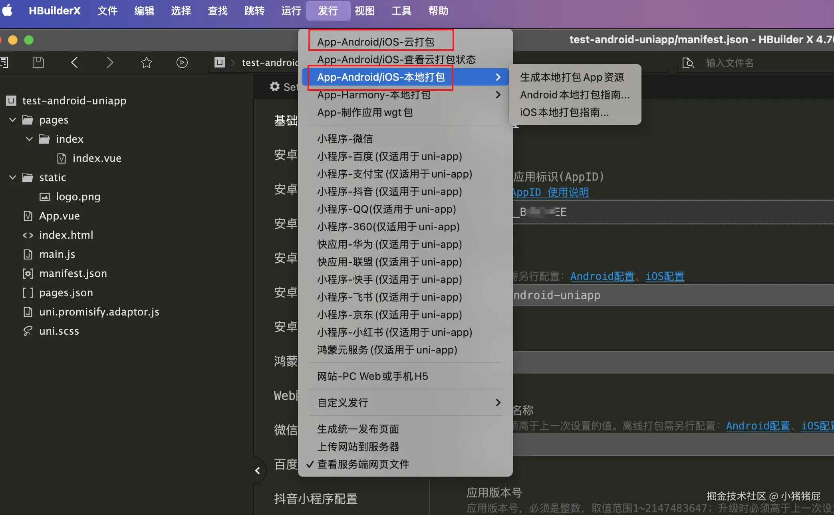This screenshot has height=515, width=834.
Task: Run the project via the play icon
Action: [x=182, y=62]
